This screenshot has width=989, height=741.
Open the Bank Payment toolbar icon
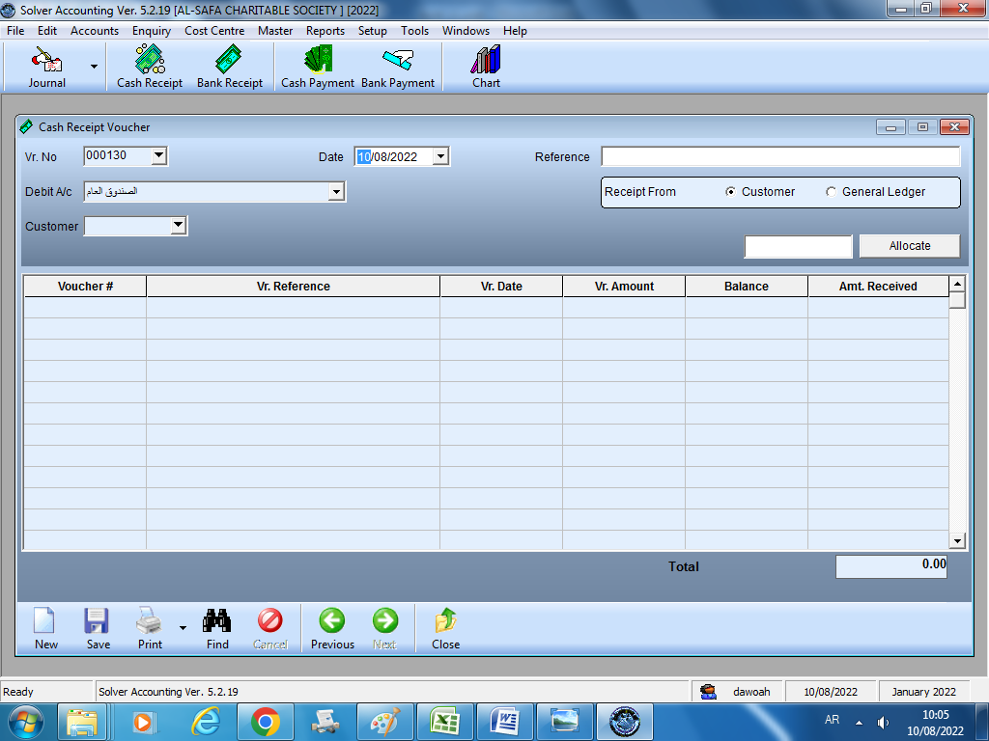click(398, 68)
